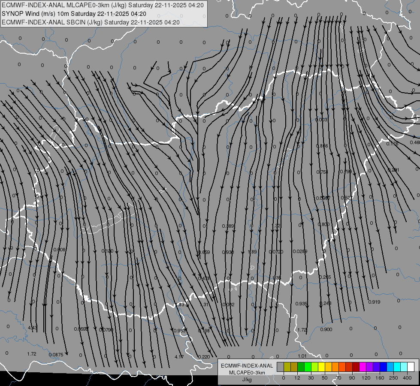Click the map value 0.0790
This screenshot has width=420, height=386.
[106, 330]
